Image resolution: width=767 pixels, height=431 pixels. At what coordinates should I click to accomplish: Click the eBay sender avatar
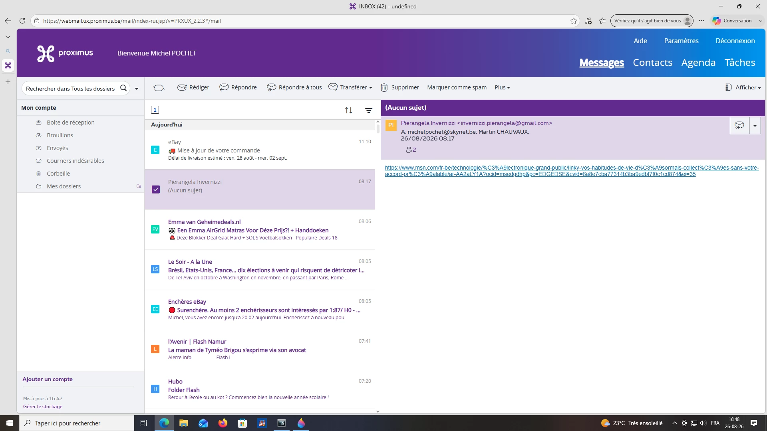[155, 150]
